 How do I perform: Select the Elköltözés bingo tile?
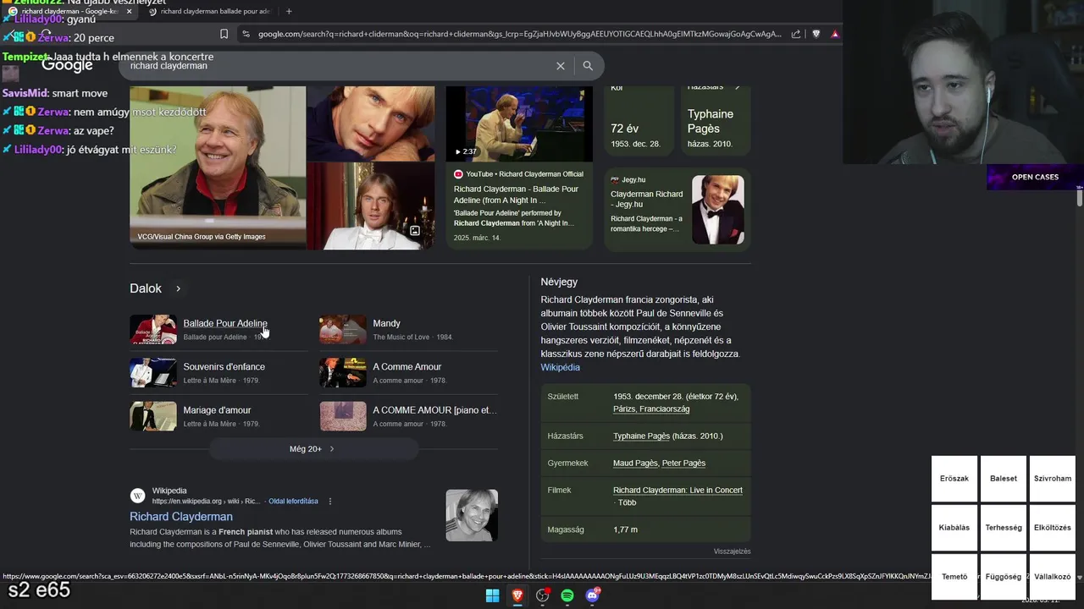pos(1053,528)
